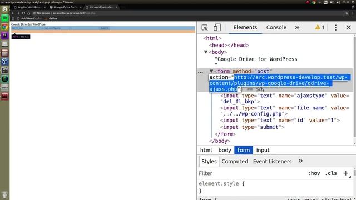Activate the DevTools element inspector arrow icon
Image resolution: width=356 pixels, height=200 pixels.
coord(205,27)
